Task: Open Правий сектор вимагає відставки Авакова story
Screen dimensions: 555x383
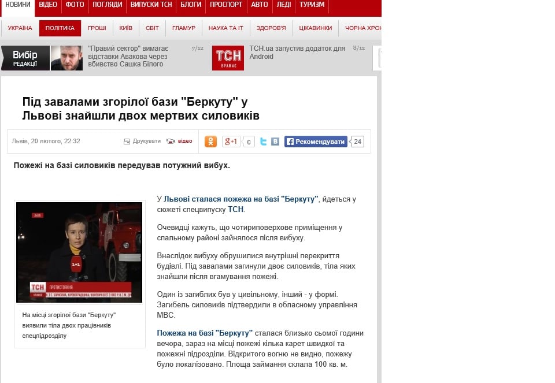Action: click(x=128, y=56)
